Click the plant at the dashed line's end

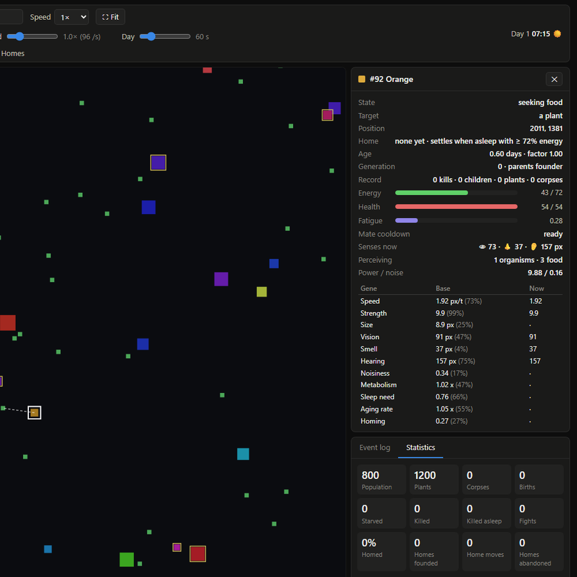[x=3, y=408]
